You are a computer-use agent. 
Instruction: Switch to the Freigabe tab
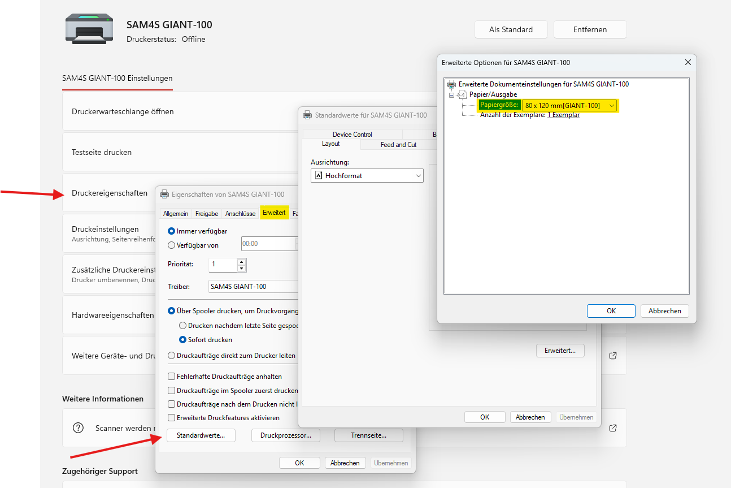[x=207, y=213]
